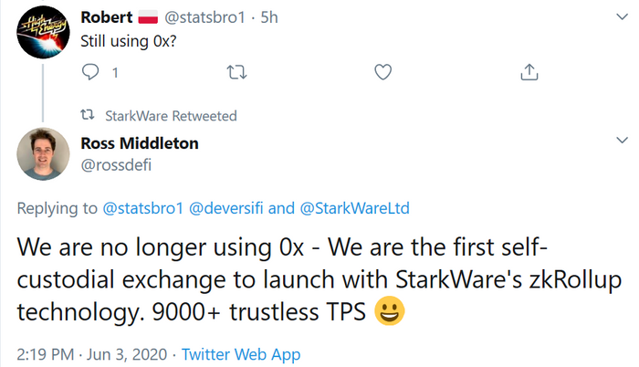
Task: Click the "Robert" display name
Action: point(106,17)
